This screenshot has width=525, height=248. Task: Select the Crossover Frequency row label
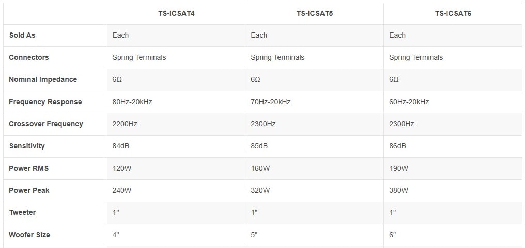point(46,124)
